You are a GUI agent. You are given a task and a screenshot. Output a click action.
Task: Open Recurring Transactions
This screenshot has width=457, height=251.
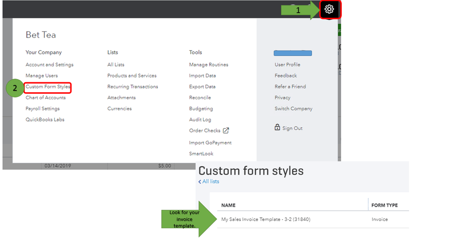tap(133, 87)
